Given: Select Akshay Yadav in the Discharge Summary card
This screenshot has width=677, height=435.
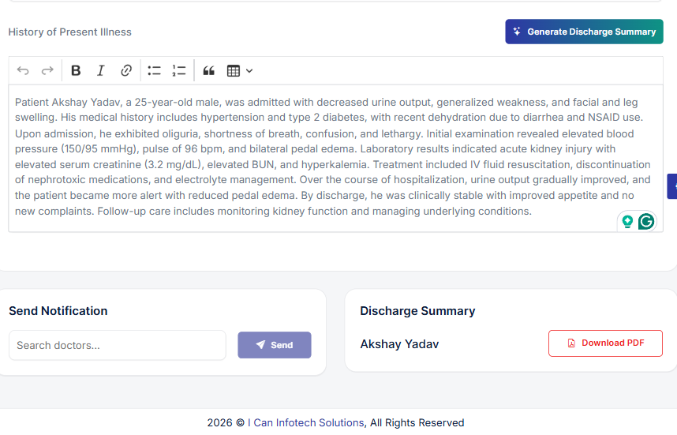Looking at the screenshot, I should (x=399, y=344).
